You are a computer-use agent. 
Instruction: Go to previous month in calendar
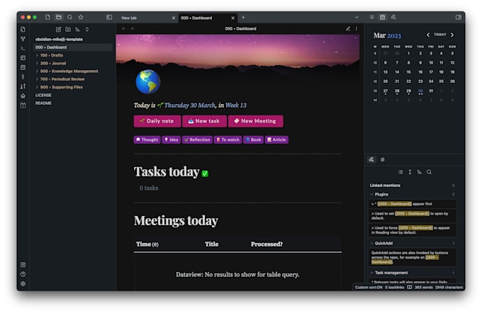point(428,35)
